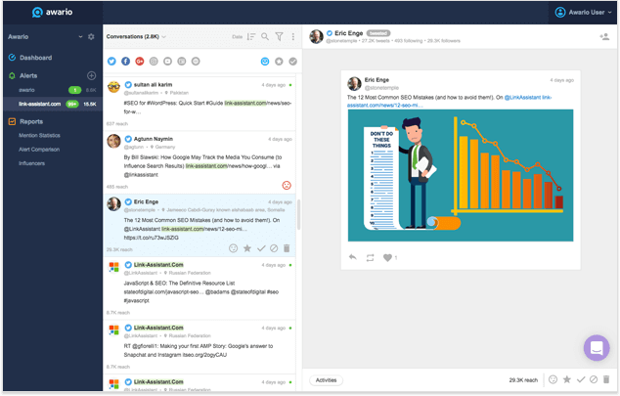Image resolution: width=620 pixels, height=396 pixels.
Task: Block author in bottom detail toolbar
Action: point(594,379)
